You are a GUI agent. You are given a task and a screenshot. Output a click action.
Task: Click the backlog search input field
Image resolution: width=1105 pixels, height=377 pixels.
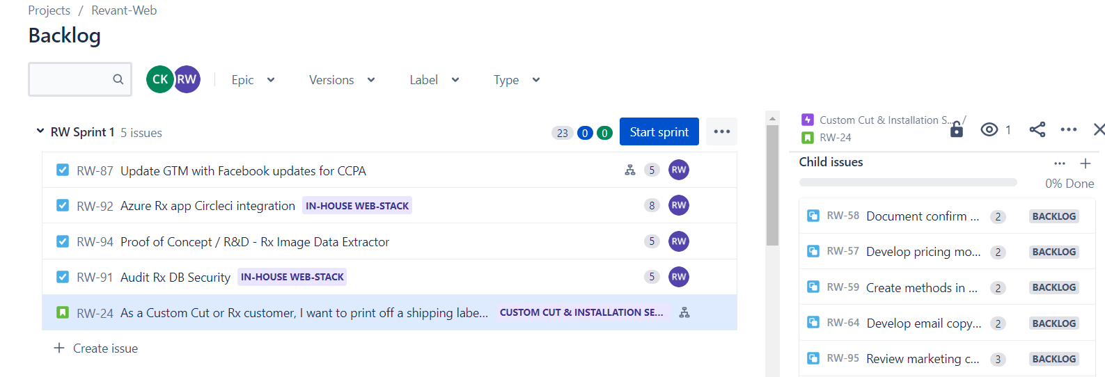tap(70, 79)
